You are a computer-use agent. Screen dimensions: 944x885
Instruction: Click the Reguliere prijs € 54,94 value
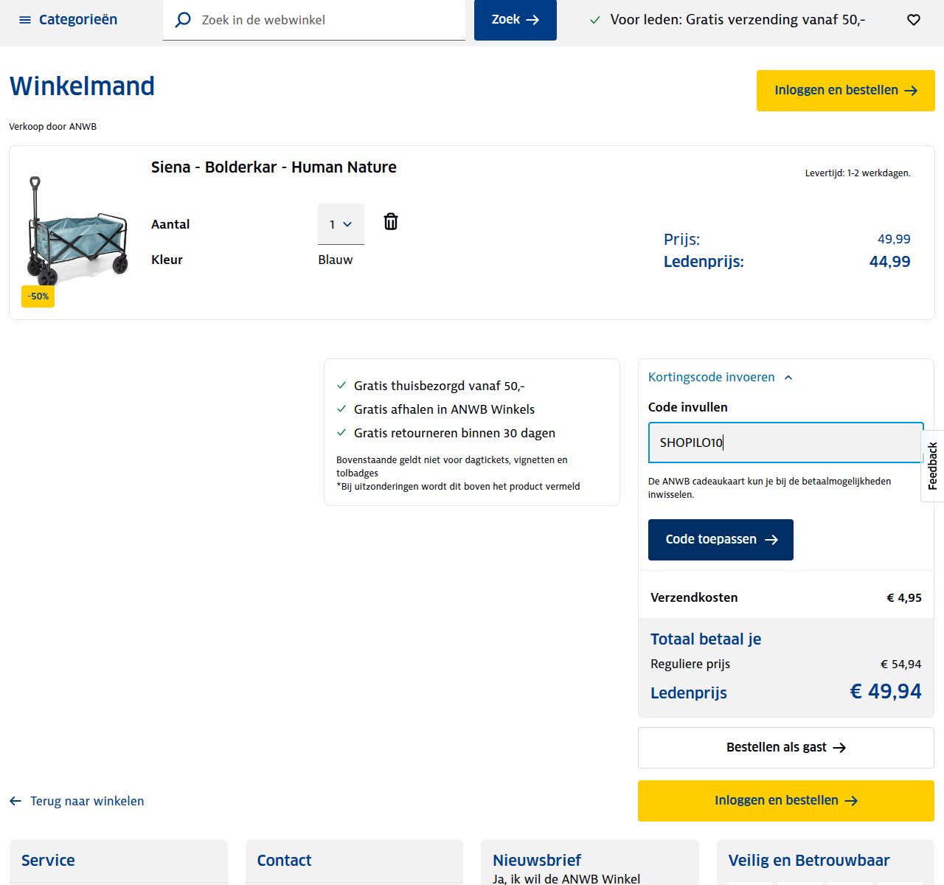tap(901, 664)
